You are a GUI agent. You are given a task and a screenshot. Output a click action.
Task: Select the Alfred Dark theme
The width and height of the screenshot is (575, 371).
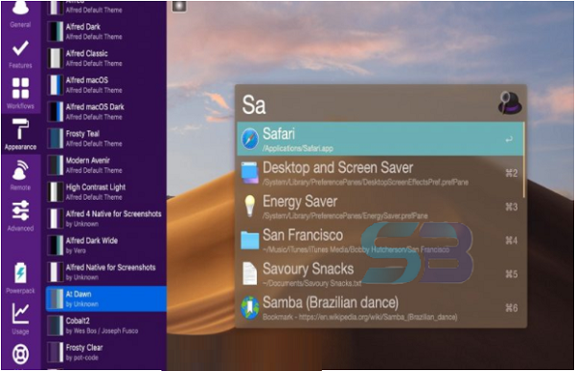(105, 32)
